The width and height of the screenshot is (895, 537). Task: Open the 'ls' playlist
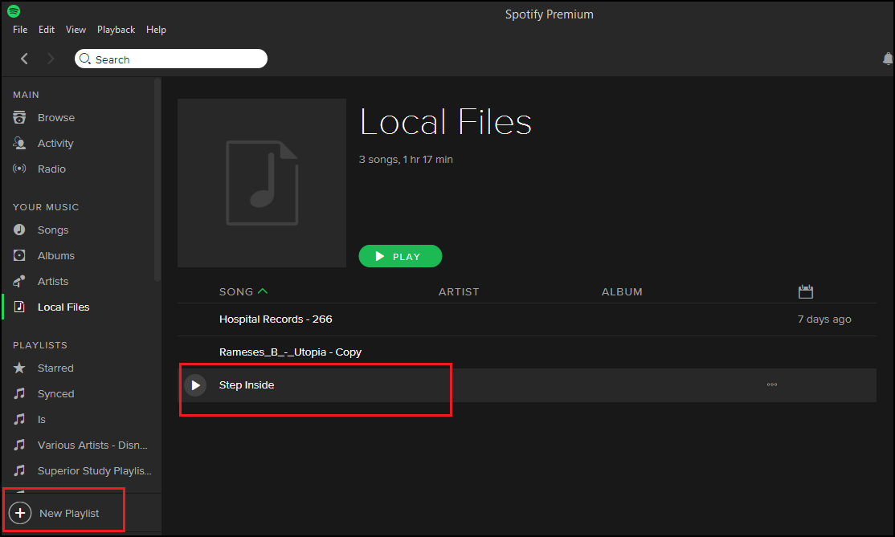click(41, 419)
